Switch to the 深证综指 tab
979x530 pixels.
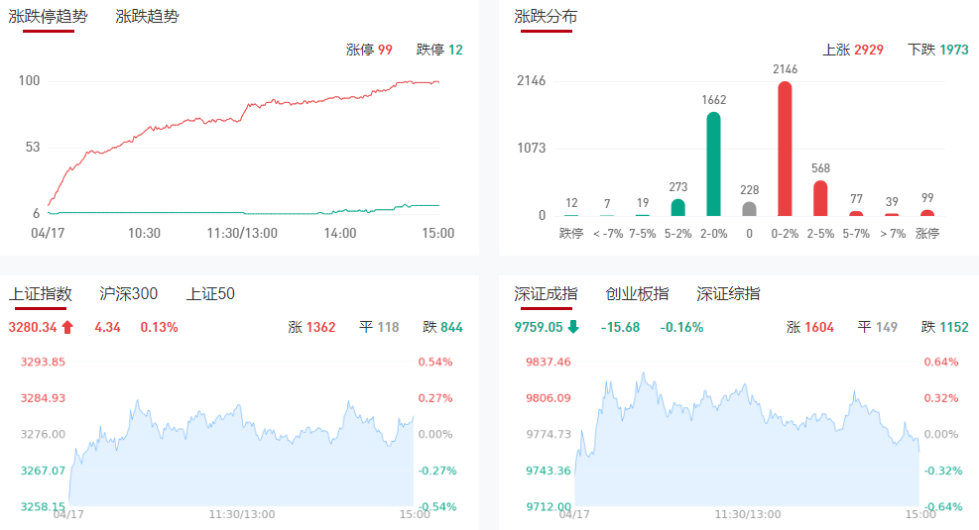pos(728,293)
